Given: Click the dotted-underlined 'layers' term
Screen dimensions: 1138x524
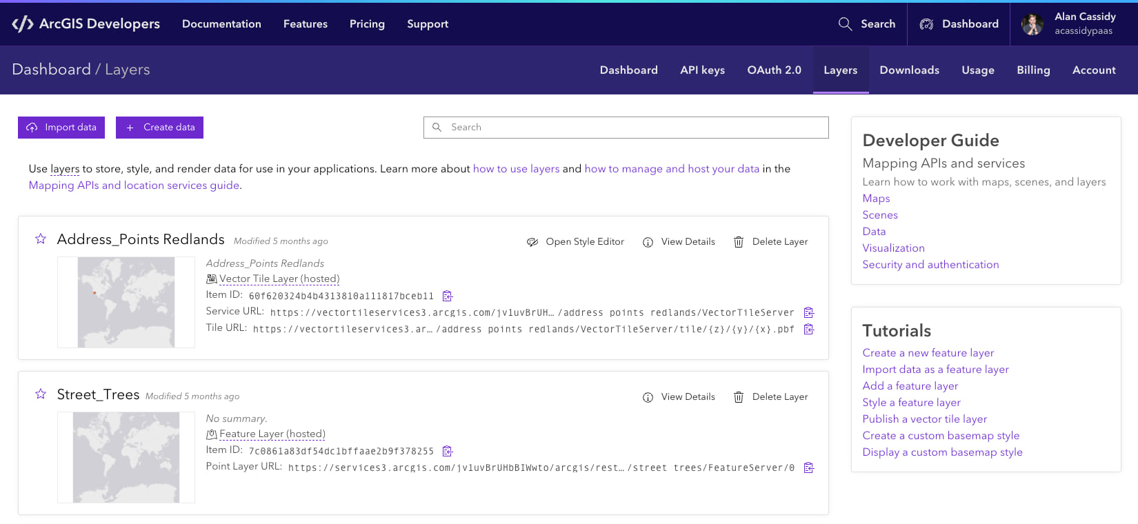Looking at the screenshot, I should tap(65, 169).
